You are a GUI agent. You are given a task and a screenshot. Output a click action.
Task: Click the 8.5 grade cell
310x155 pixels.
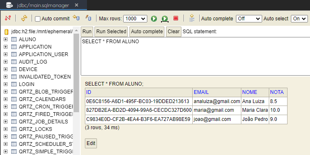tap(278, 101)
